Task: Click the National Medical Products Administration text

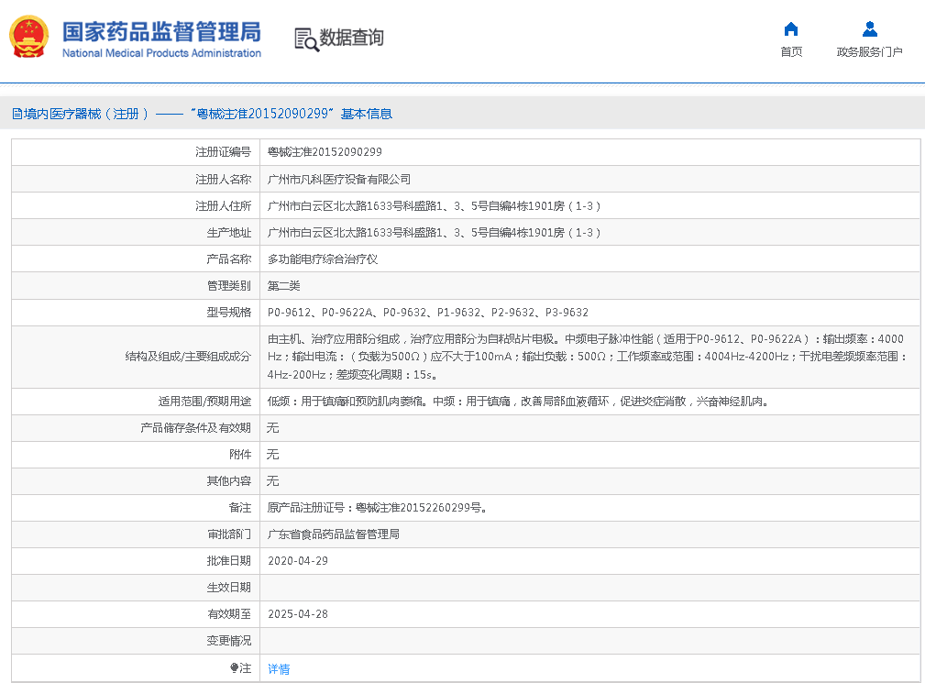Action: coord(161,53)
